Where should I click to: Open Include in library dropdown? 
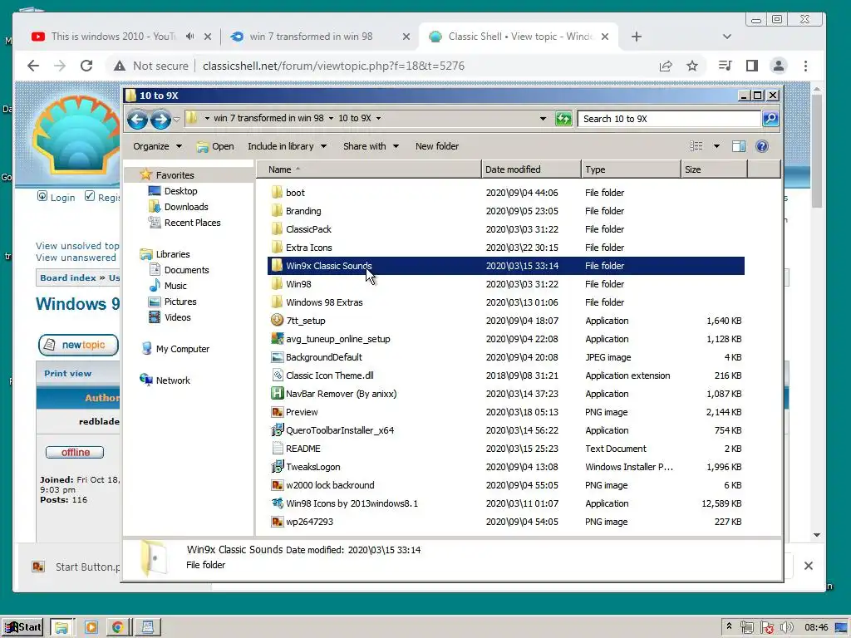tap(287, 146)
